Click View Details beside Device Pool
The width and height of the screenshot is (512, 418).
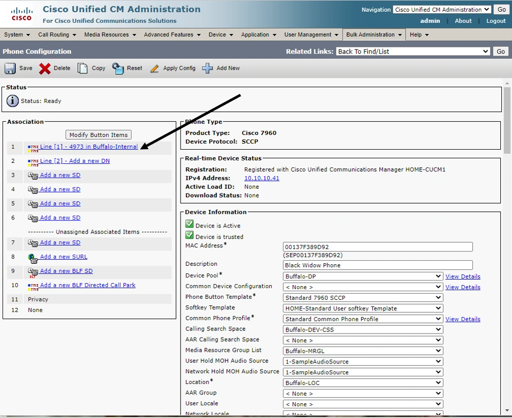coord(463,276)
